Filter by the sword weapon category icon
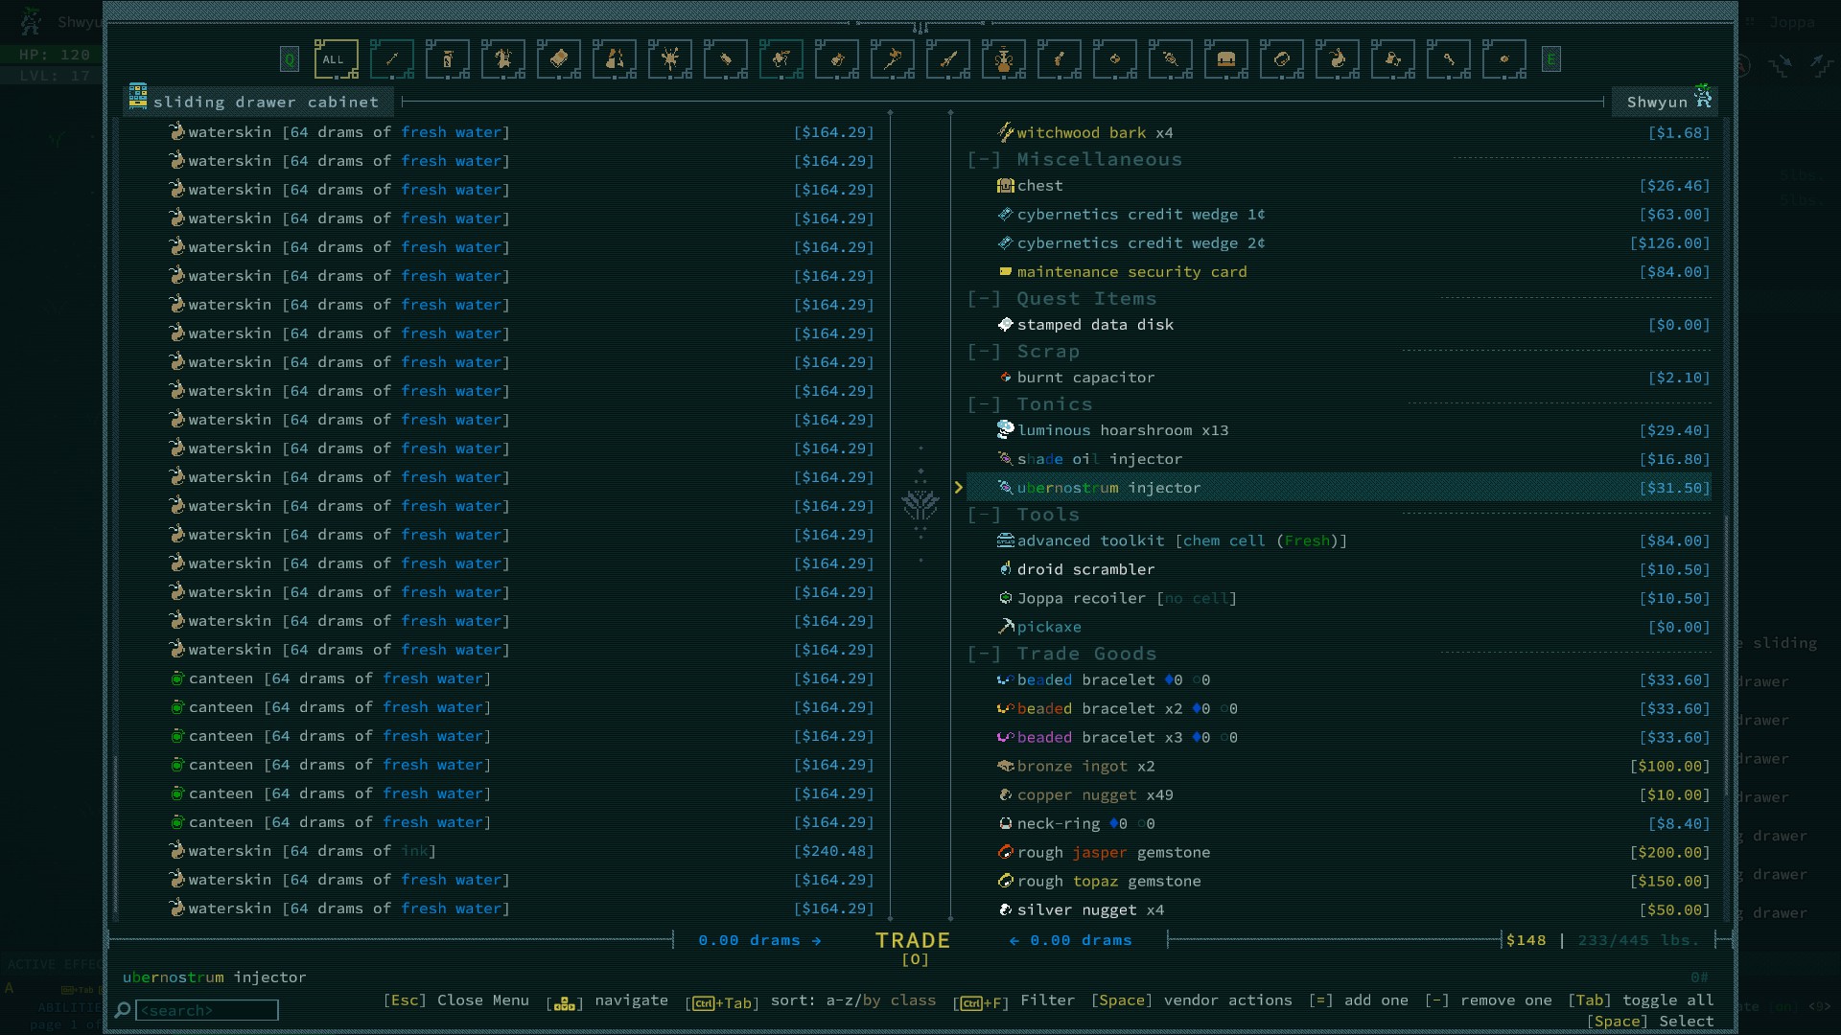Viewport: 1841px width, 1035px height. (948, 59)
